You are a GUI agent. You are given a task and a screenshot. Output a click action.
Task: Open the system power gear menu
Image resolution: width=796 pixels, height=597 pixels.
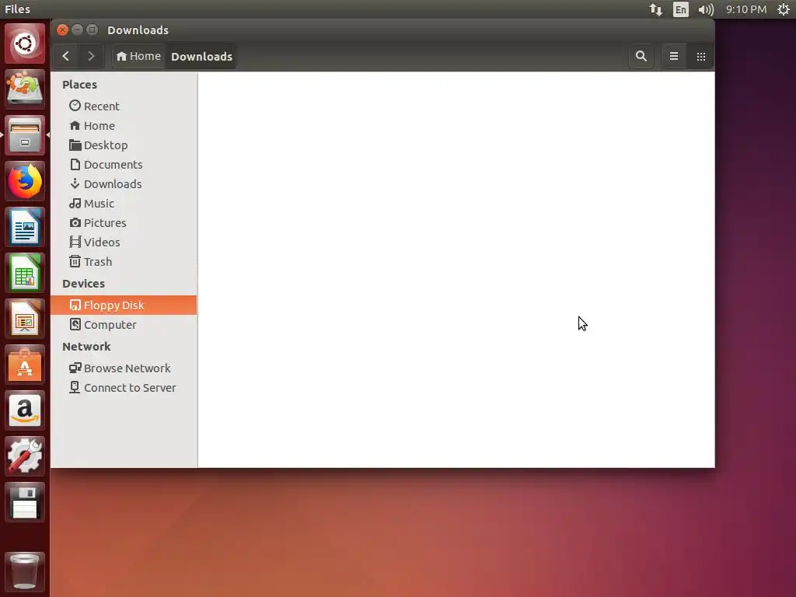tap(784, 9)
